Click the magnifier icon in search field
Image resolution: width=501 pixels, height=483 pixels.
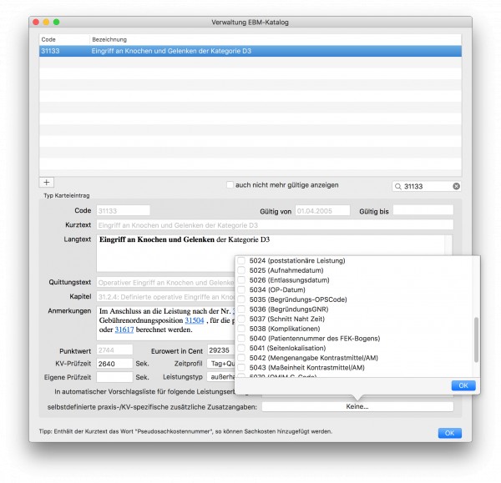tap(397, 186)
